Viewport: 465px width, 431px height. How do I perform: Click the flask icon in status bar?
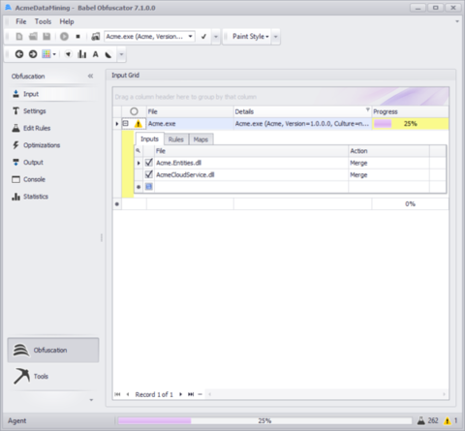coord(421,420)
